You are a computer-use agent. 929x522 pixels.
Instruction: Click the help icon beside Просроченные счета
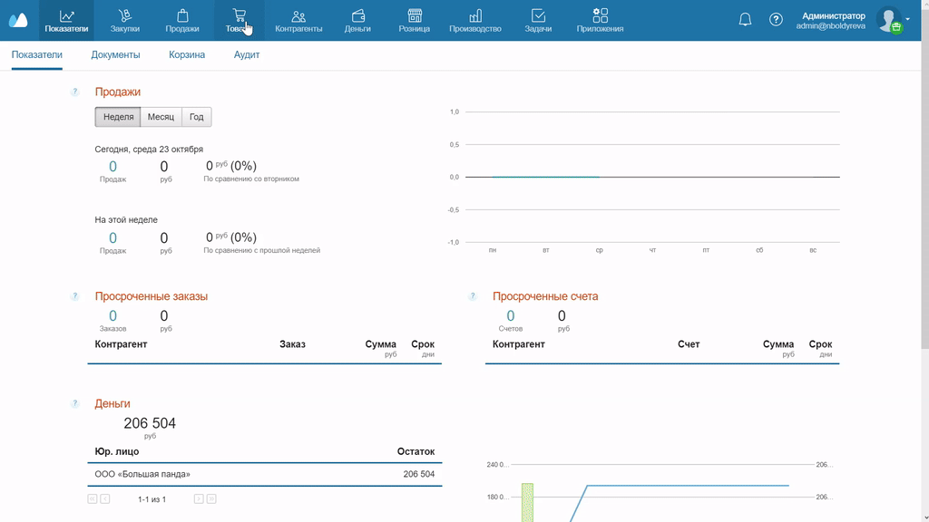click(x=472, y=296)
